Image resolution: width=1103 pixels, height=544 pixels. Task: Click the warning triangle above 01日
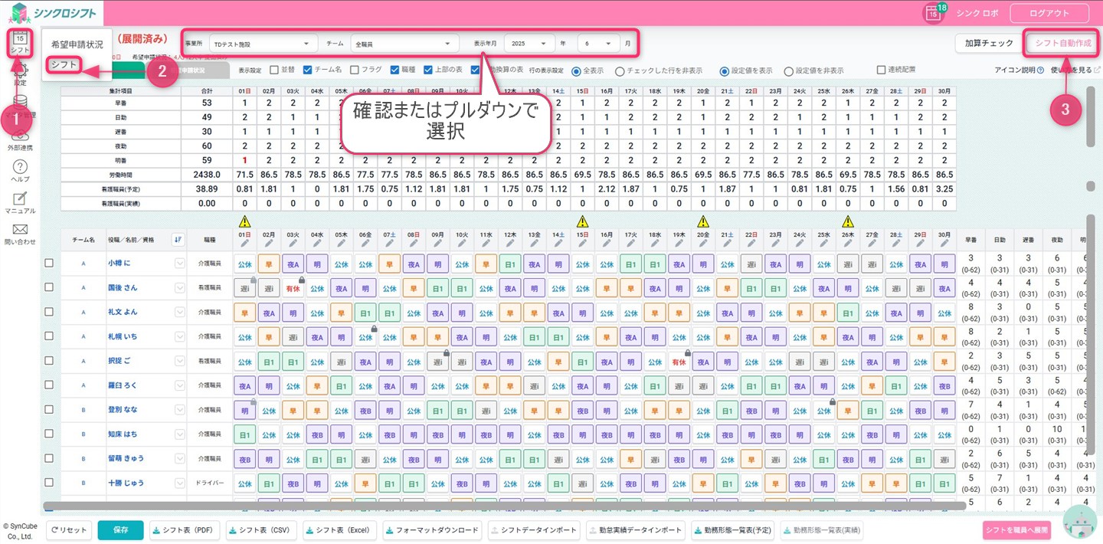tap(245, 221)
